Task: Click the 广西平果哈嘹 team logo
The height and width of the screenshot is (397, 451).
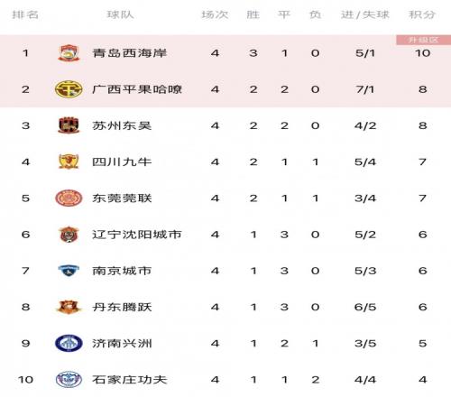Action: point(69,89)
